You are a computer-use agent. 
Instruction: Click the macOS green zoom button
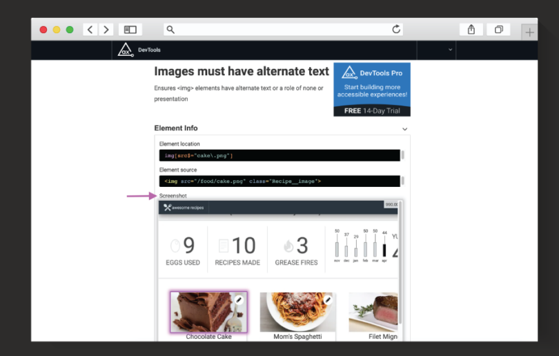point(70,30)
